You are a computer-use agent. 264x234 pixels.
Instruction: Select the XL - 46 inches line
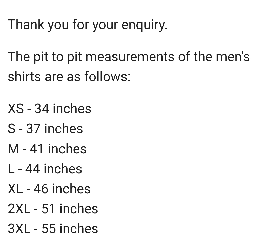(49, 189)
